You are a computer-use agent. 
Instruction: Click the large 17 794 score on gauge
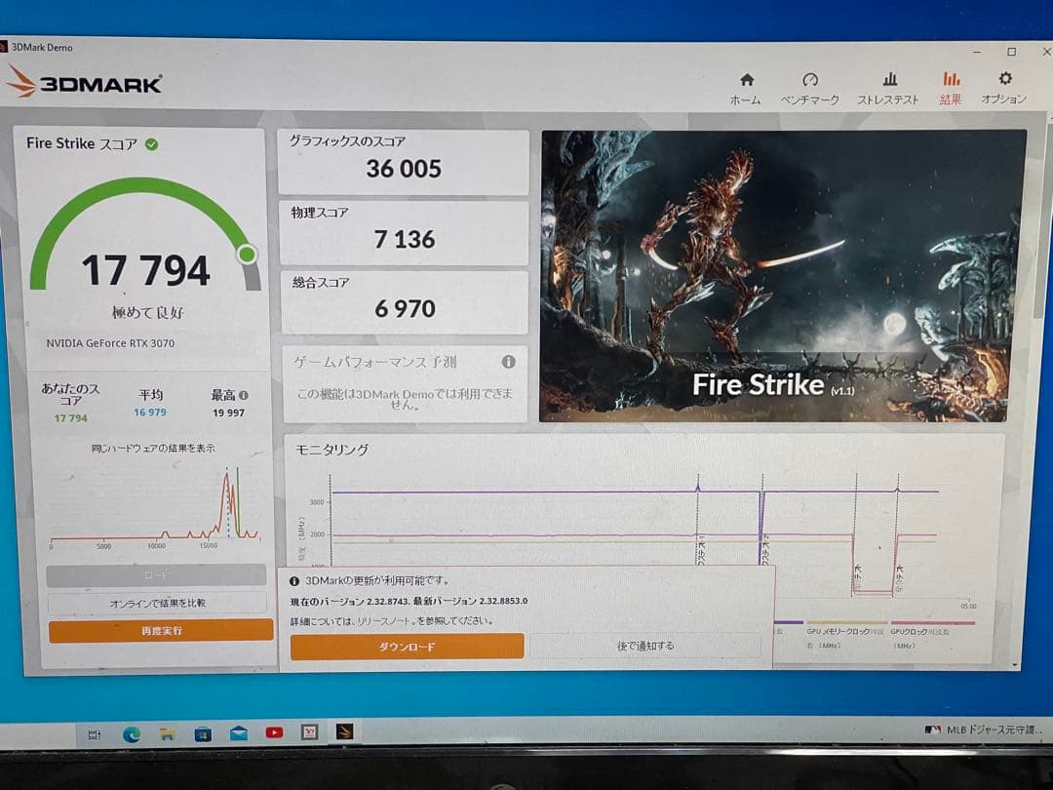click(x=145, y=270)
